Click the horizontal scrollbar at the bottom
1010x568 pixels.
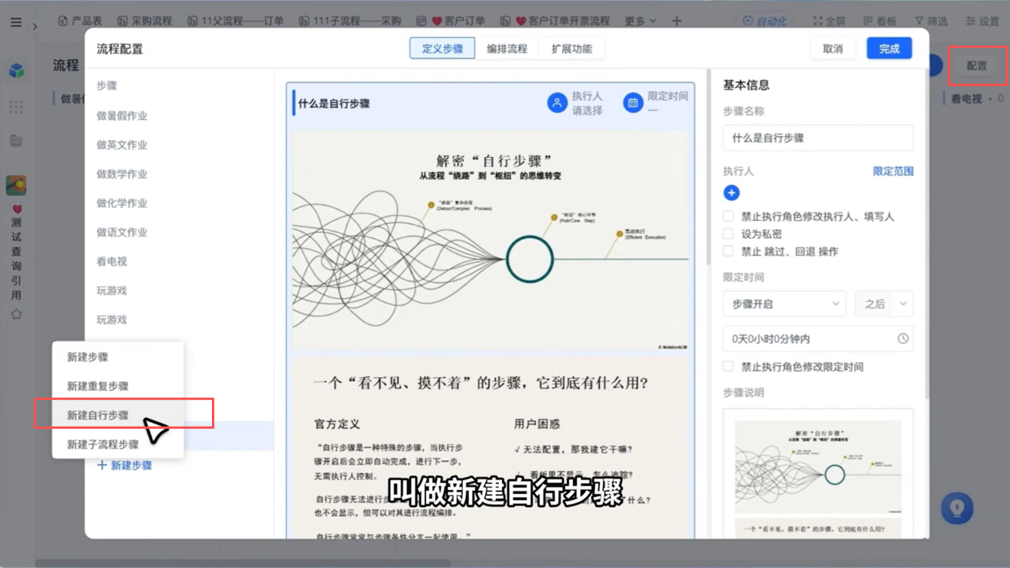[x=243, y=563]
